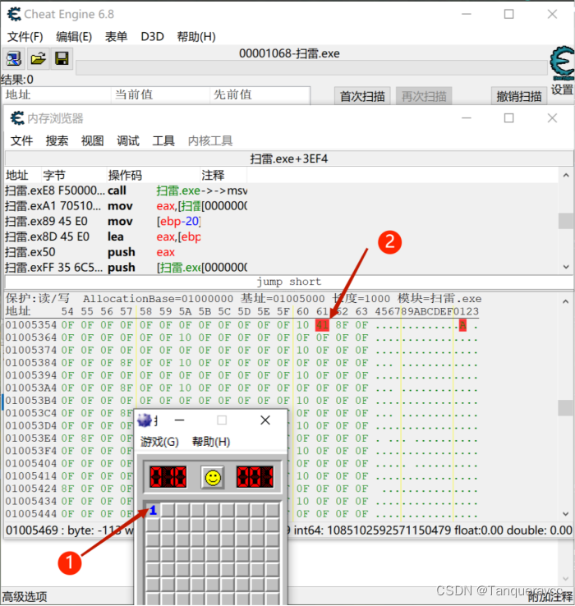This screenshot has width=575, height=606.
Task: Click the open folder toolbar icon
Action: pyautogui.click(x=38, y=59)
